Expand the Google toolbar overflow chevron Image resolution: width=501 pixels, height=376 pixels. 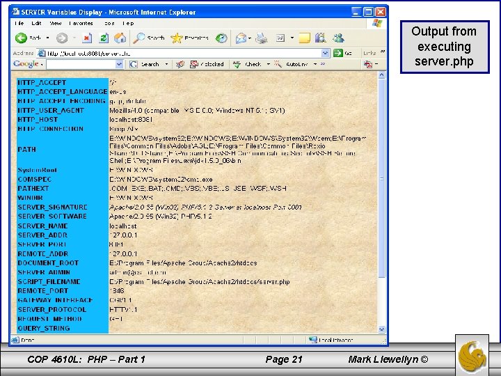click(323, 64)
